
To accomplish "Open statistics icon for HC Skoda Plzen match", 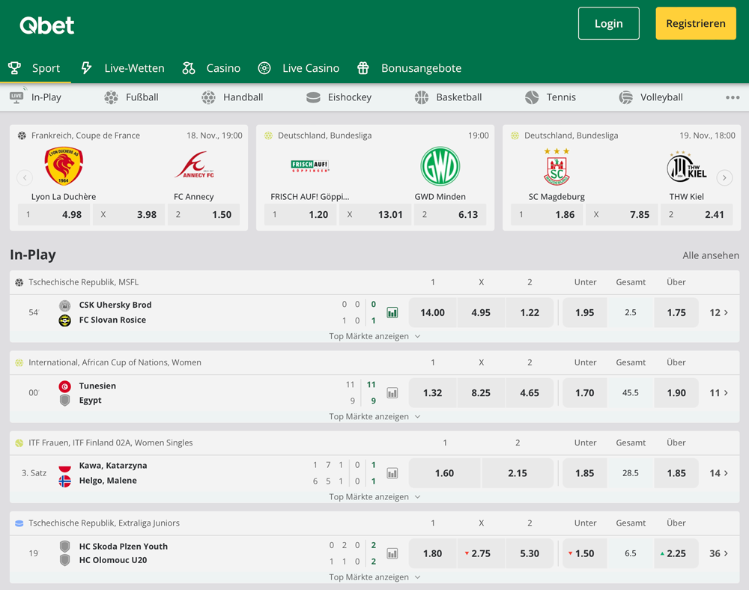I will click(x=392, y=553).
